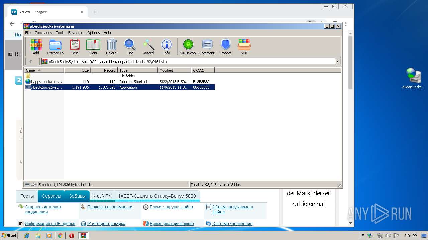Go up one folder level arrow
Screen dimensions: 428x240
pyautogui.click(x=31, y=61)
